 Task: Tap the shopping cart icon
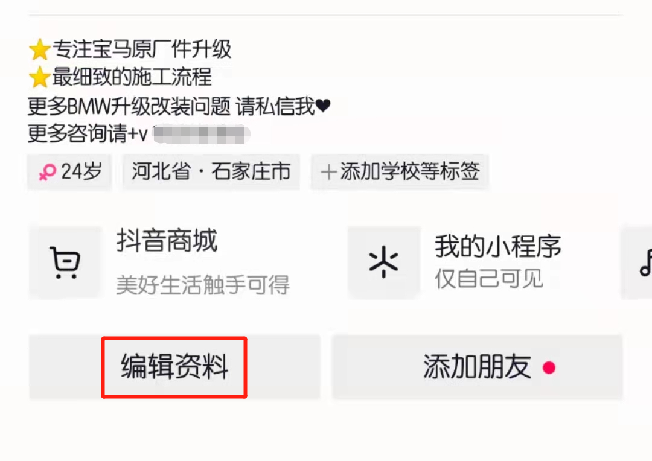click(x=65, y=262)
